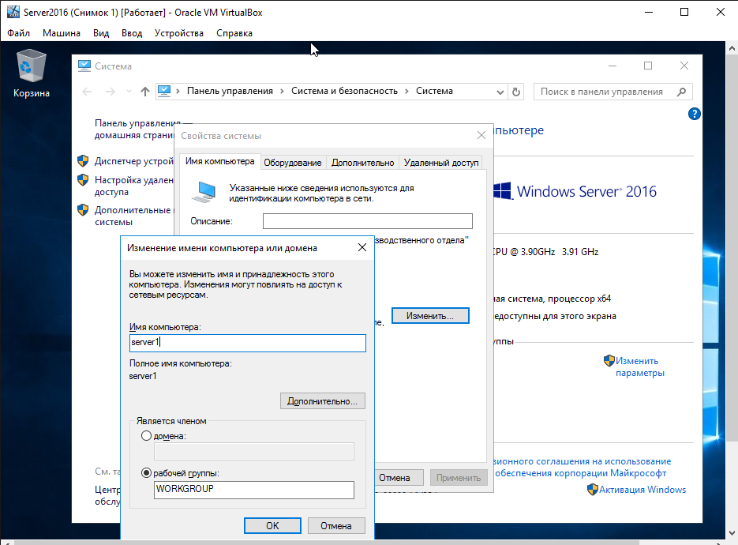Viewport: 738px width, 545px height.
Task: Click the refresh button in address bar
Action: pos(517,92)
